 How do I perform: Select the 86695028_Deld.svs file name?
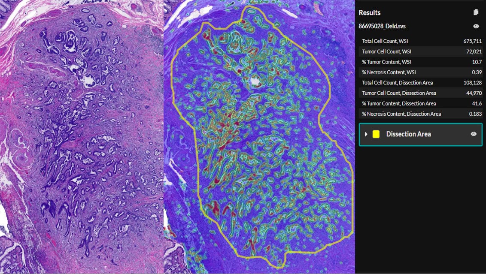[x=382, y=26]
